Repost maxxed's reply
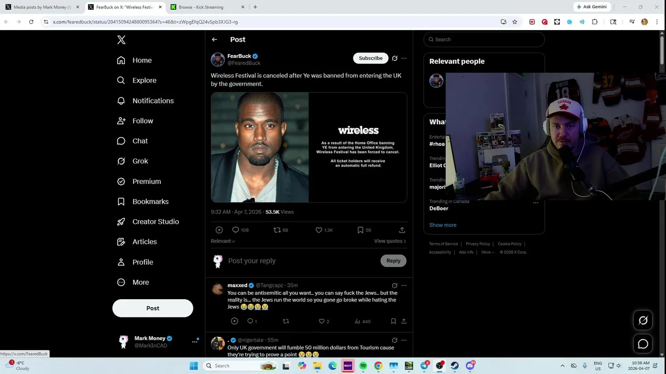 [286, 321]
